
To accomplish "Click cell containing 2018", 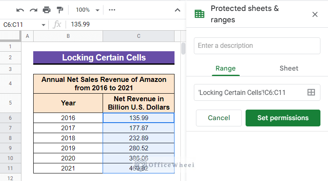I will pos(68,138).
